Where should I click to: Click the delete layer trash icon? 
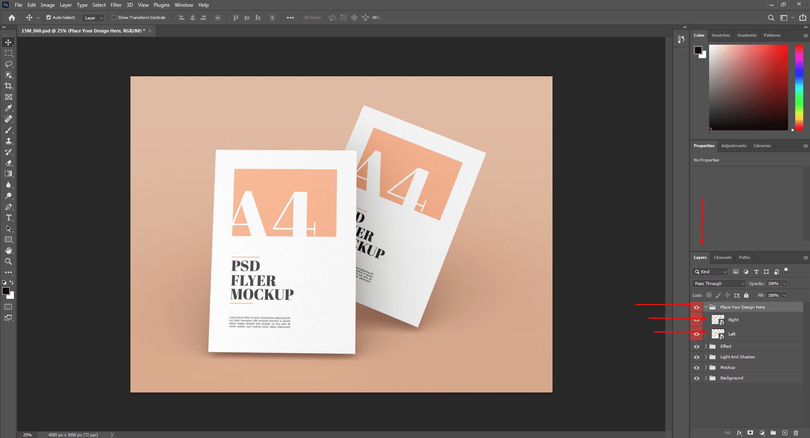(x=796, y=433)
